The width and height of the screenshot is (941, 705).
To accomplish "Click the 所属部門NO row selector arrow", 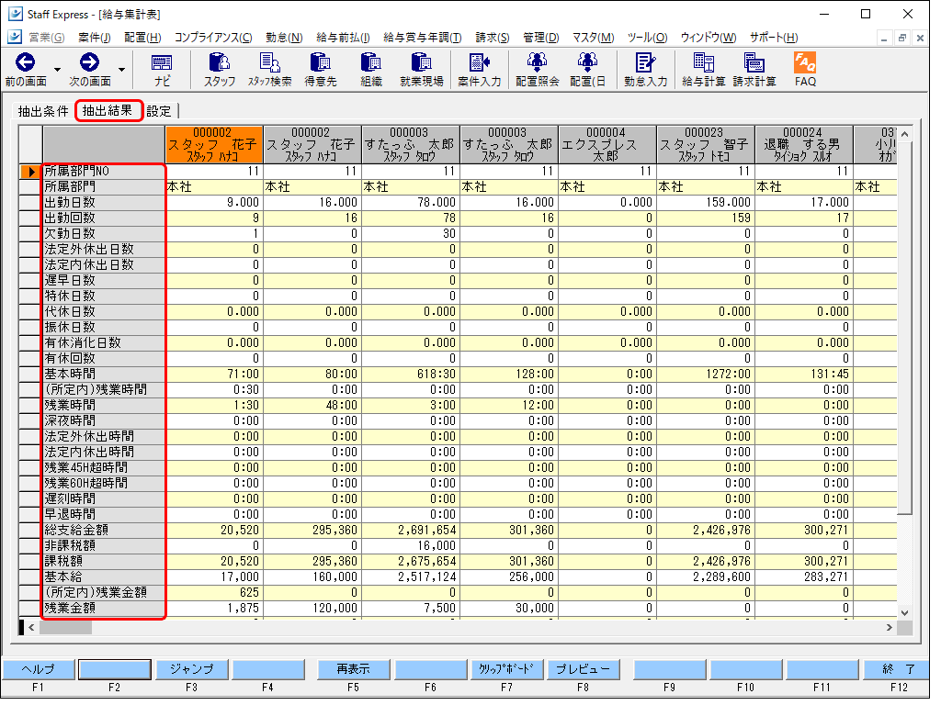I will pos(30,172).
